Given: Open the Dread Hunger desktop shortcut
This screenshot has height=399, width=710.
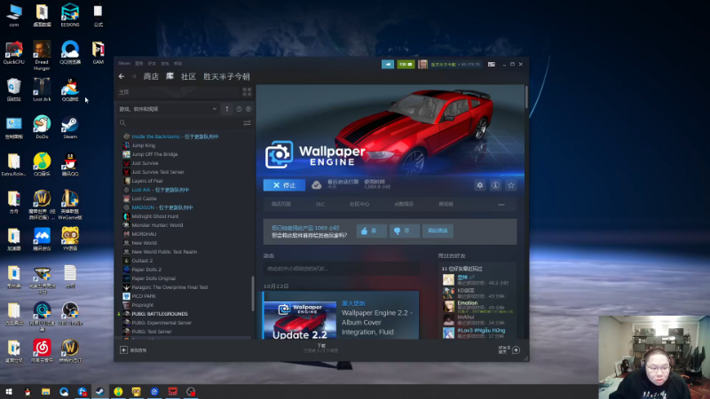Looking at the screenshot, I should click(x=42, y=55).
